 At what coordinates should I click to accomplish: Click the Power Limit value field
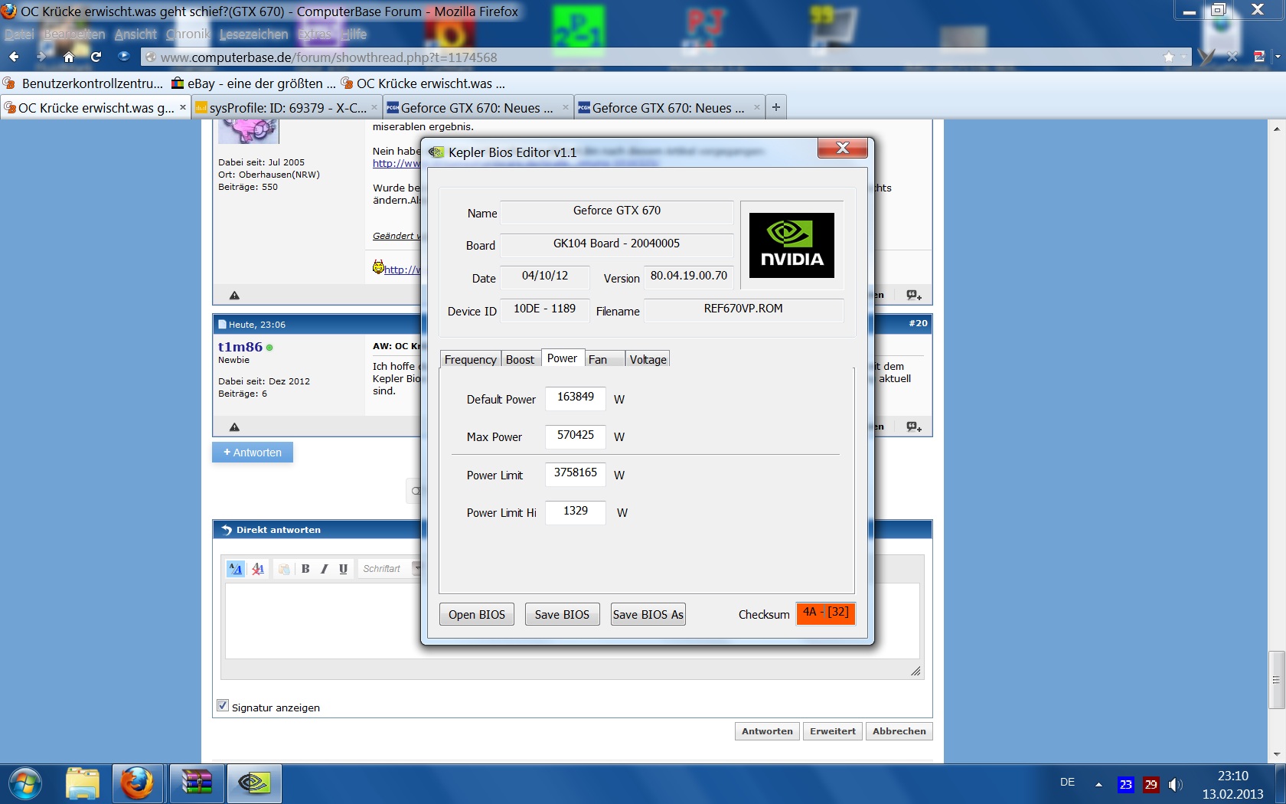(x=576, y=473)
